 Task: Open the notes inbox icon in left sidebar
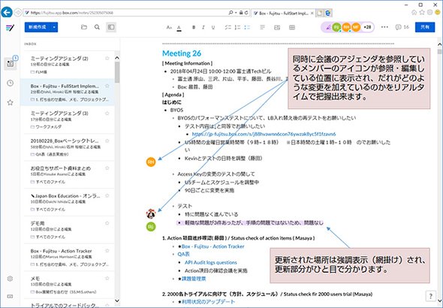tap(11, 63)
